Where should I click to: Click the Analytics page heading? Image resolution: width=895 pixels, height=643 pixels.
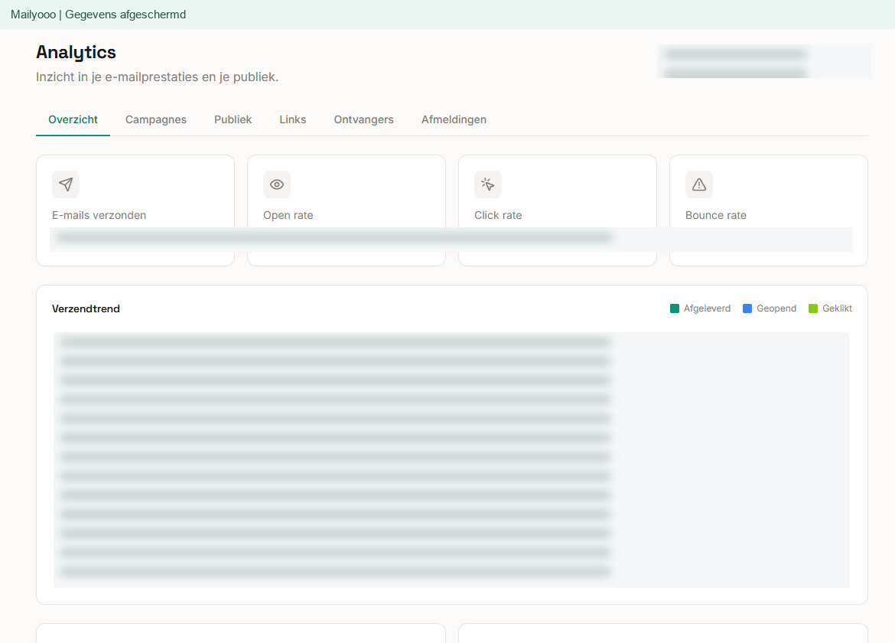click(x=76, y=52)
